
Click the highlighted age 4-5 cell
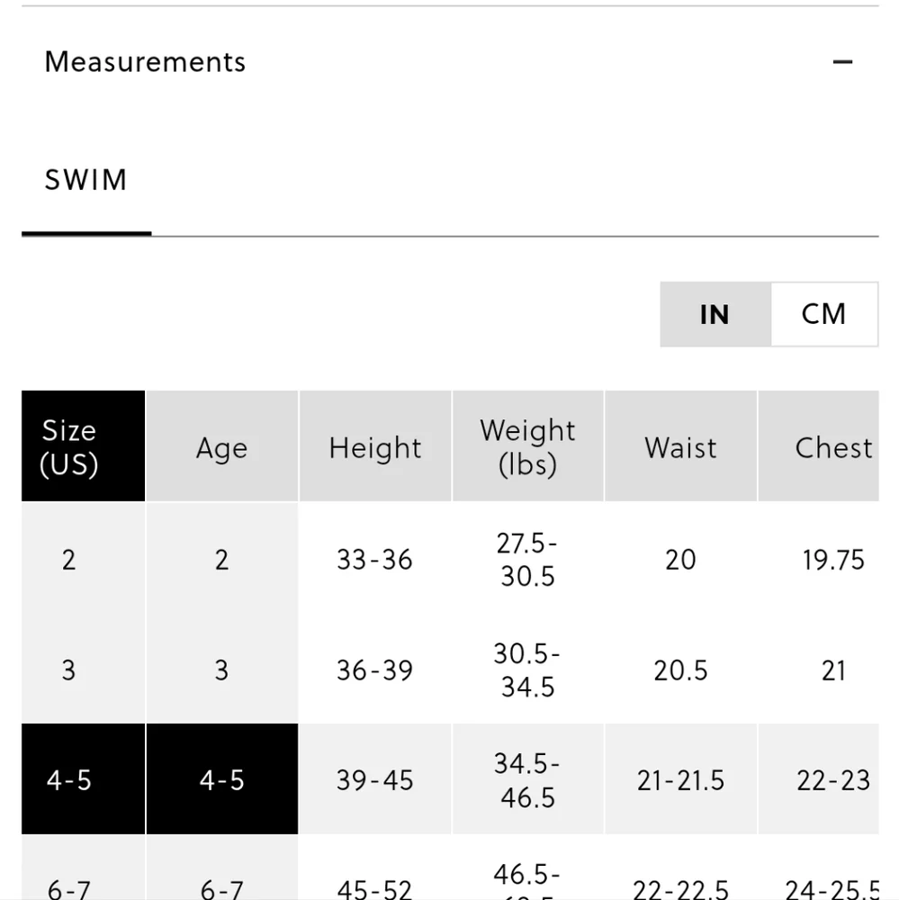tap(221, 778)
